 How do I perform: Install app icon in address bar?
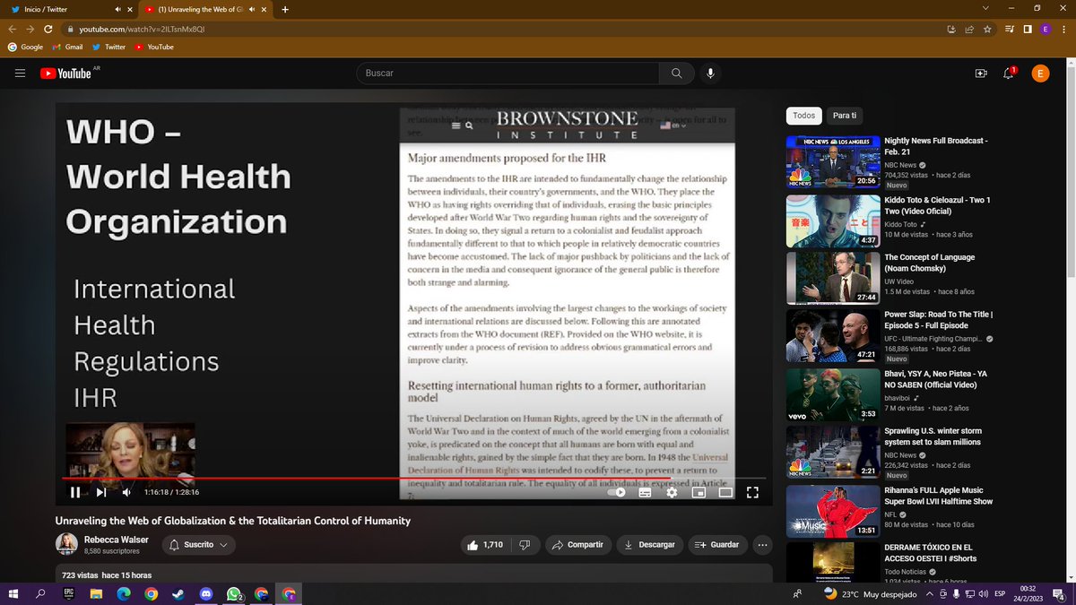coord(951,29)
